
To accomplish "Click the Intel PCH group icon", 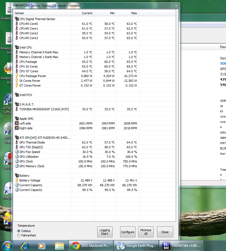I will pos(17,95).
